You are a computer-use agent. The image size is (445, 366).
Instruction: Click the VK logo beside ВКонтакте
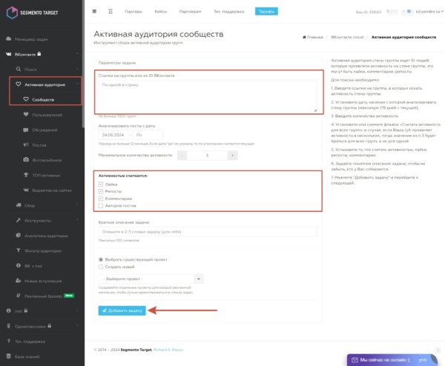pyautogui.click(x=9, y=54)
